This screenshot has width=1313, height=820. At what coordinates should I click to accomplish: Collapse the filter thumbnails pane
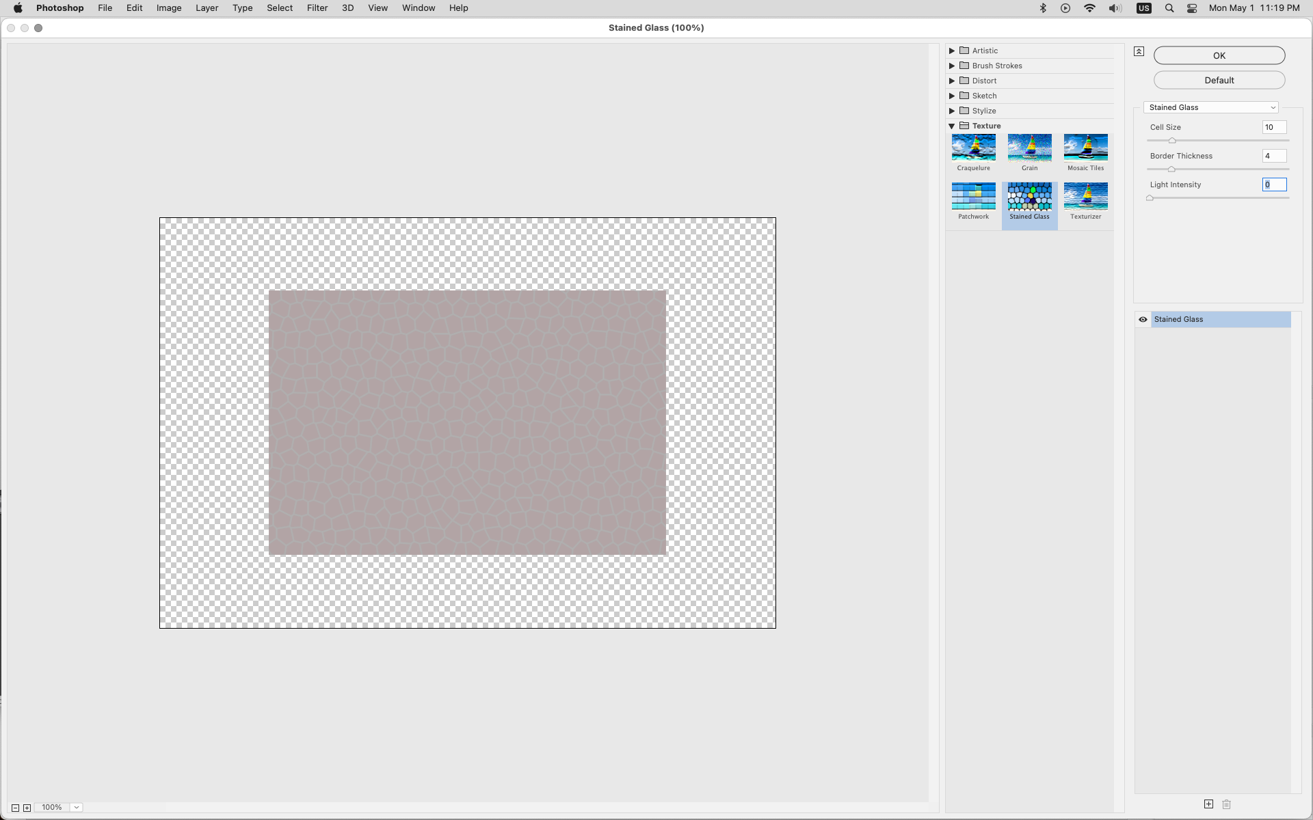point(1138,51)
